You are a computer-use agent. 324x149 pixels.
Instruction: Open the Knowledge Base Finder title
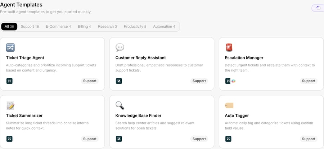139,116
